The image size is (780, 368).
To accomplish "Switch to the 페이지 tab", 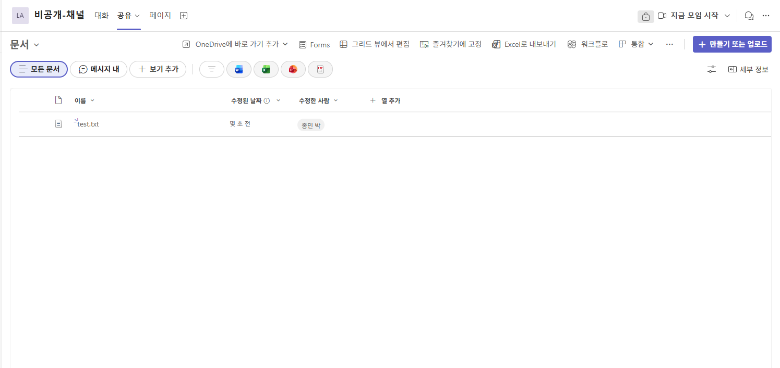I will pos(160,16).
